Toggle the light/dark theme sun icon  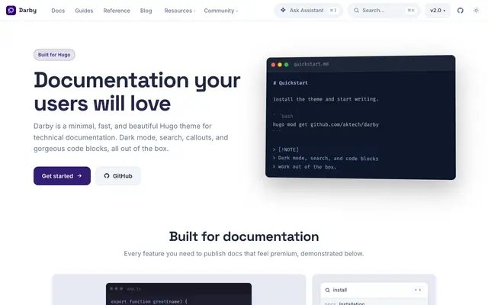pos(476,11)
